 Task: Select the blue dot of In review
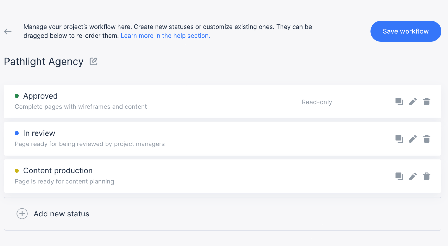(17, 133)
